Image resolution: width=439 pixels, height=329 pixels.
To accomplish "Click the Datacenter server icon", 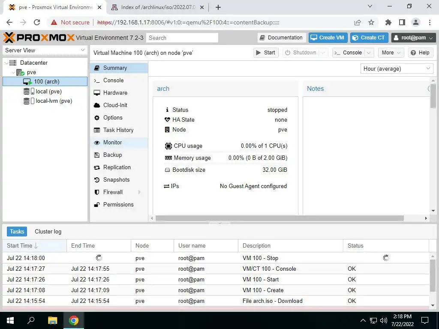I will [x=13, y=63].
